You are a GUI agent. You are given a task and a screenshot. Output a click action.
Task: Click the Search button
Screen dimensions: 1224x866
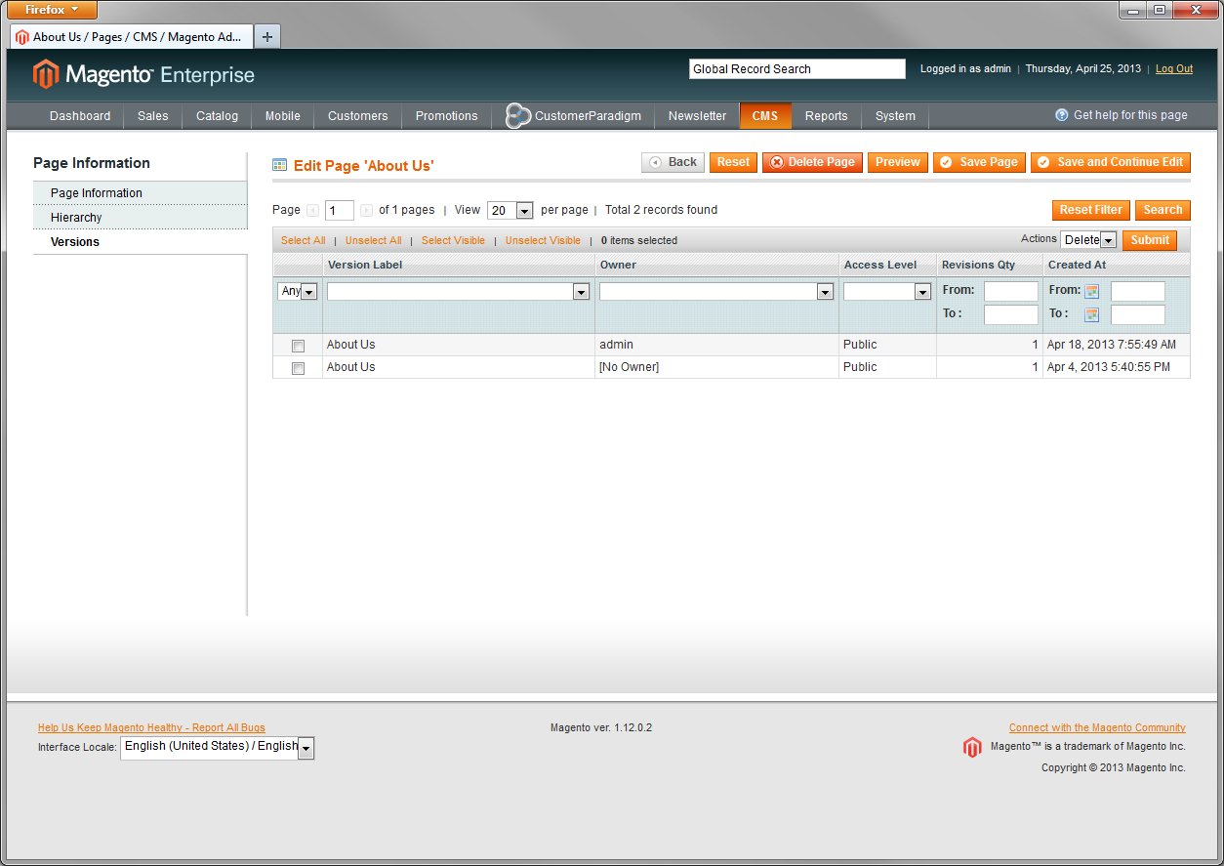point(1163,210)
